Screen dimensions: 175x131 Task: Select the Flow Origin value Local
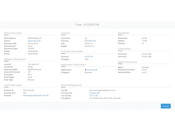click(30, 77)
